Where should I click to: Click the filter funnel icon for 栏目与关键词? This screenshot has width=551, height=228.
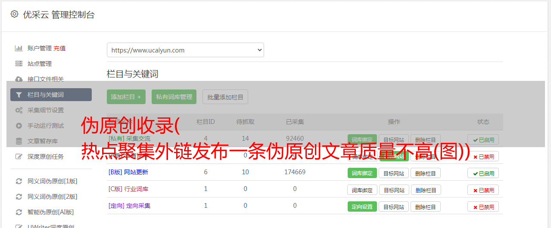pyautogui.click(x=19, y=95)
